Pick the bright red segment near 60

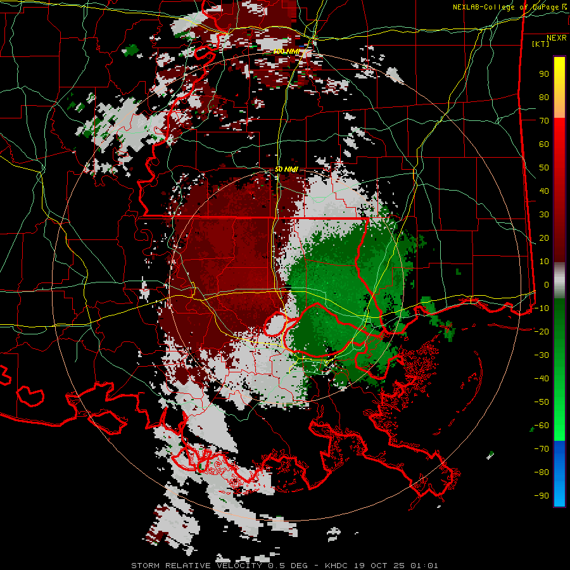point(559,144)
